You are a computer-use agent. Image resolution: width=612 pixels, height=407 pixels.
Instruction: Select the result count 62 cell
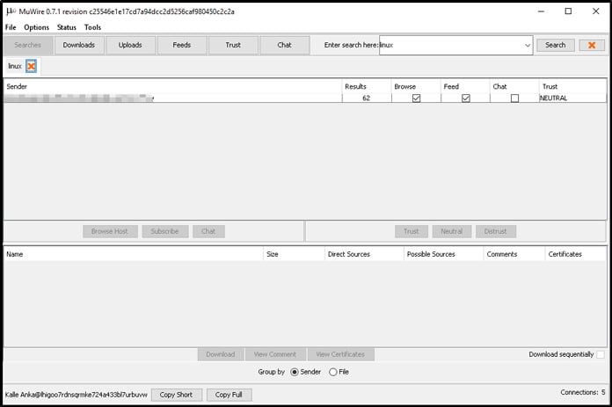367,98
